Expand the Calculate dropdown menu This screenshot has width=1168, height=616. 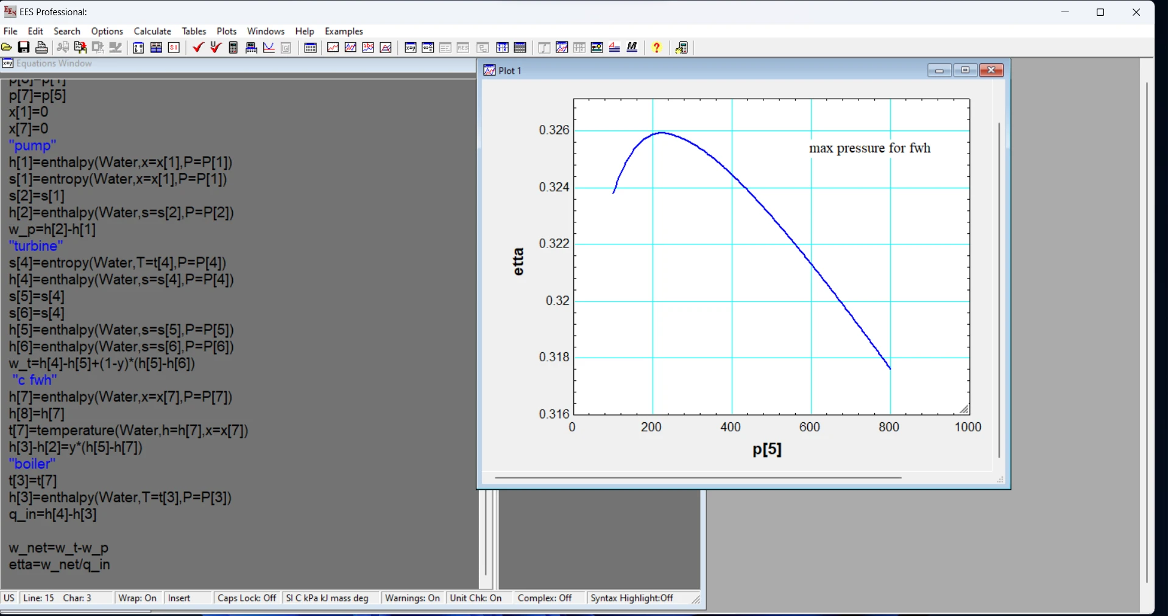[152, 31]
